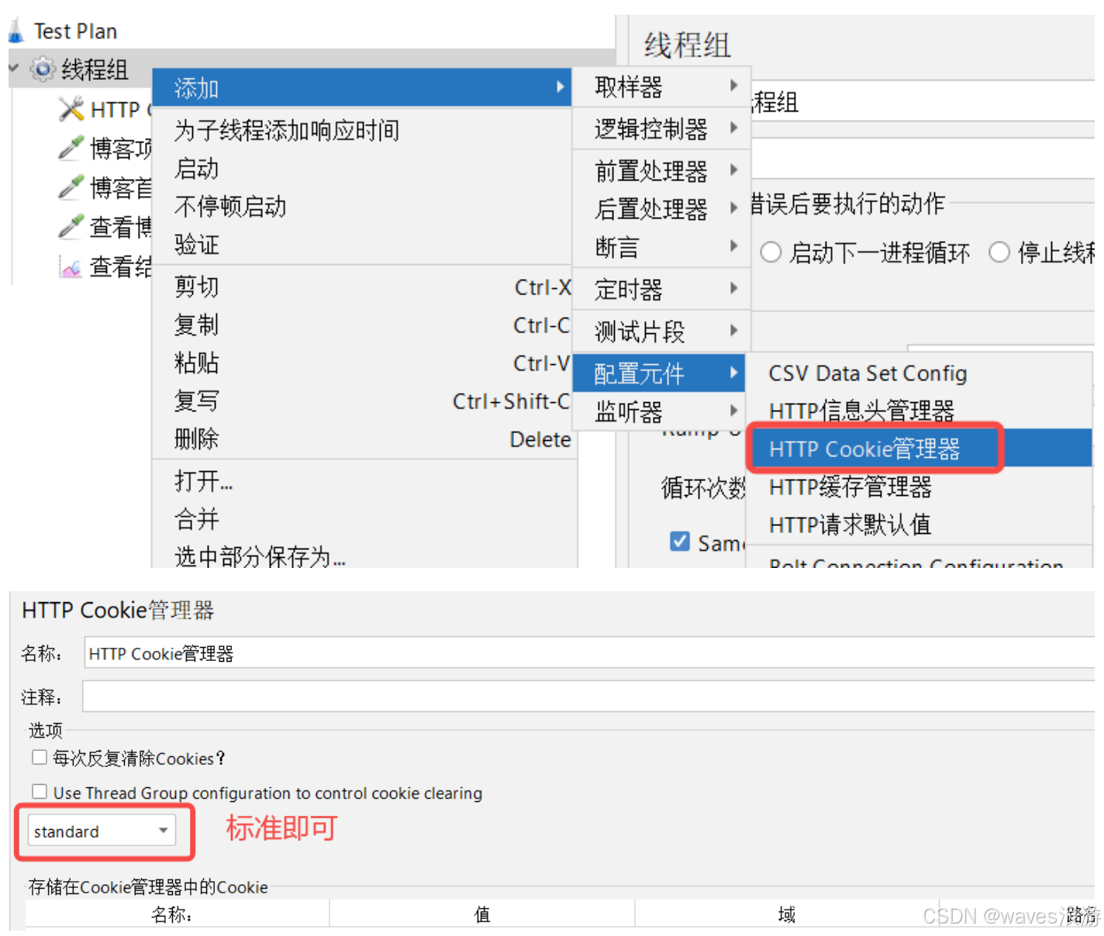The image size is (1104, 936).
Task: Click the 名称 field of Cookie manager
Action: pyautogui.click(x=589, y=653)
